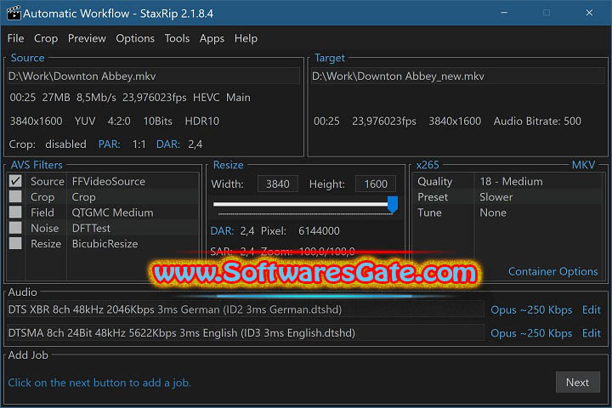The image size is (612, 408).
Task: Click the StaxRip clapperboard app icon
Action: [x=14, y=13]
